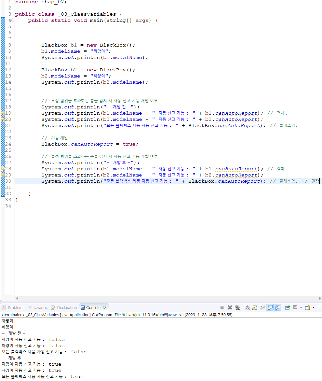The width and height of the screenshot is (322, 381).
Task: Click 'BlackBox b1 = new BlackBox();' on line 8
Action: point(88,45)
